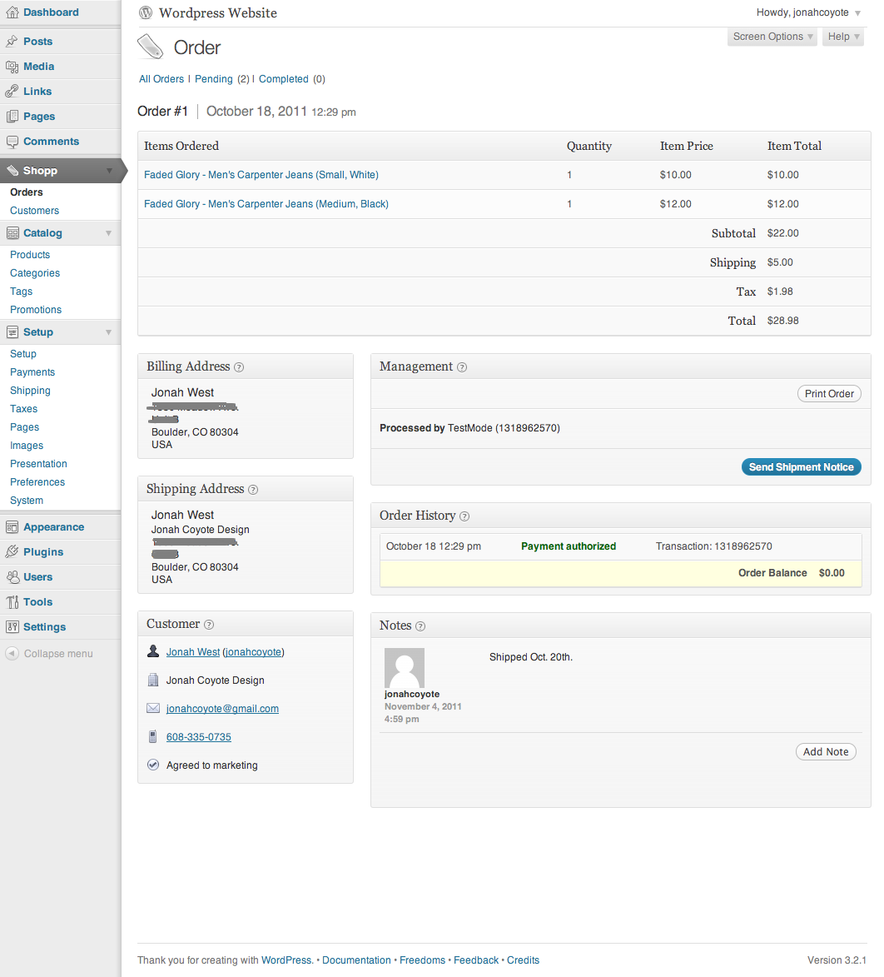884x977 pixels.
Task: Open the Documentation footer link
Action: click(x=357, y=960)
